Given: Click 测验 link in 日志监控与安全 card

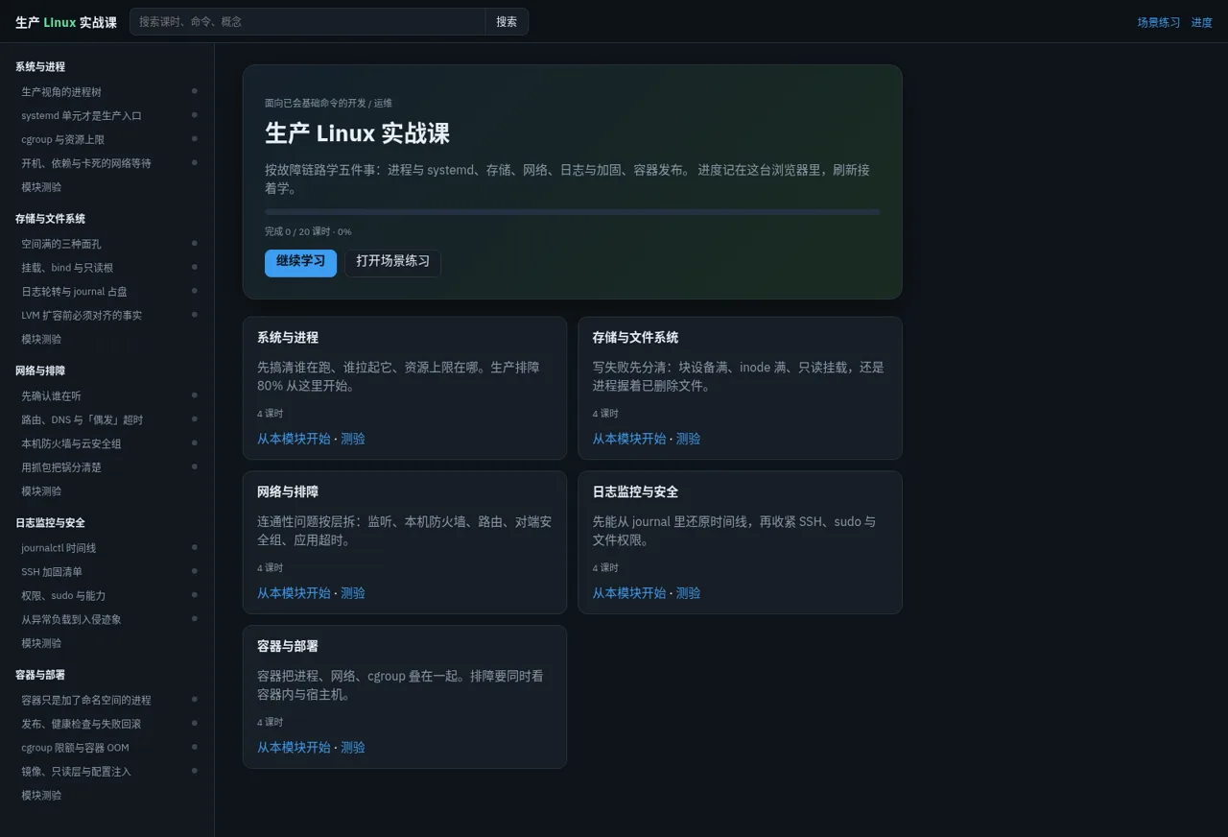Looking at the screenshot, I should [x=689, y=593].
